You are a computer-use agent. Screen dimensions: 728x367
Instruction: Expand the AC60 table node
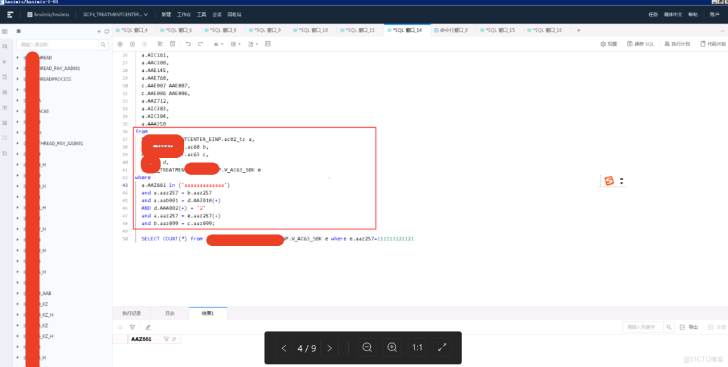[x=18, y=111]
